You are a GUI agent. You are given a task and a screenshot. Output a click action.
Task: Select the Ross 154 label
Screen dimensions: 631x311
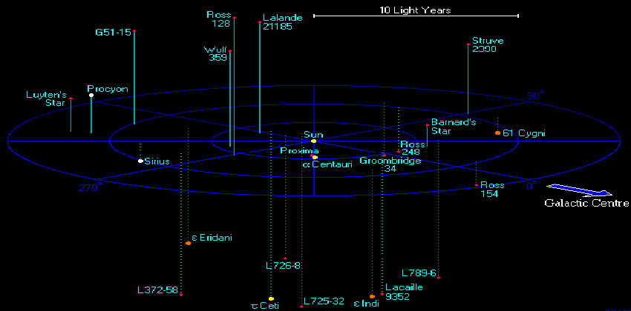click(492, 190)
